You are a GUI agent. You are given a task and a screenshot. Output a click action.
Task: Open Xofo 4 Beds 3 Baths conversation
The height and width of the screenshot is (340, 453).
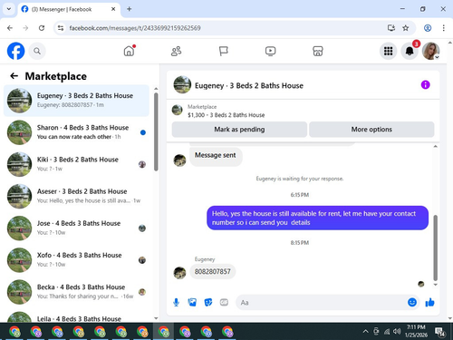click(x=76, y=260)
